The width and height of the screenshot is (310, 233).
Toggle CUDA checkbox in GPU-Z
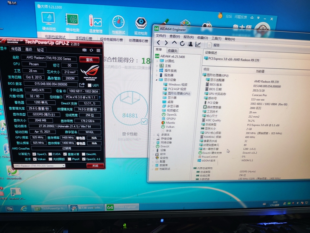tap(50, 154)
